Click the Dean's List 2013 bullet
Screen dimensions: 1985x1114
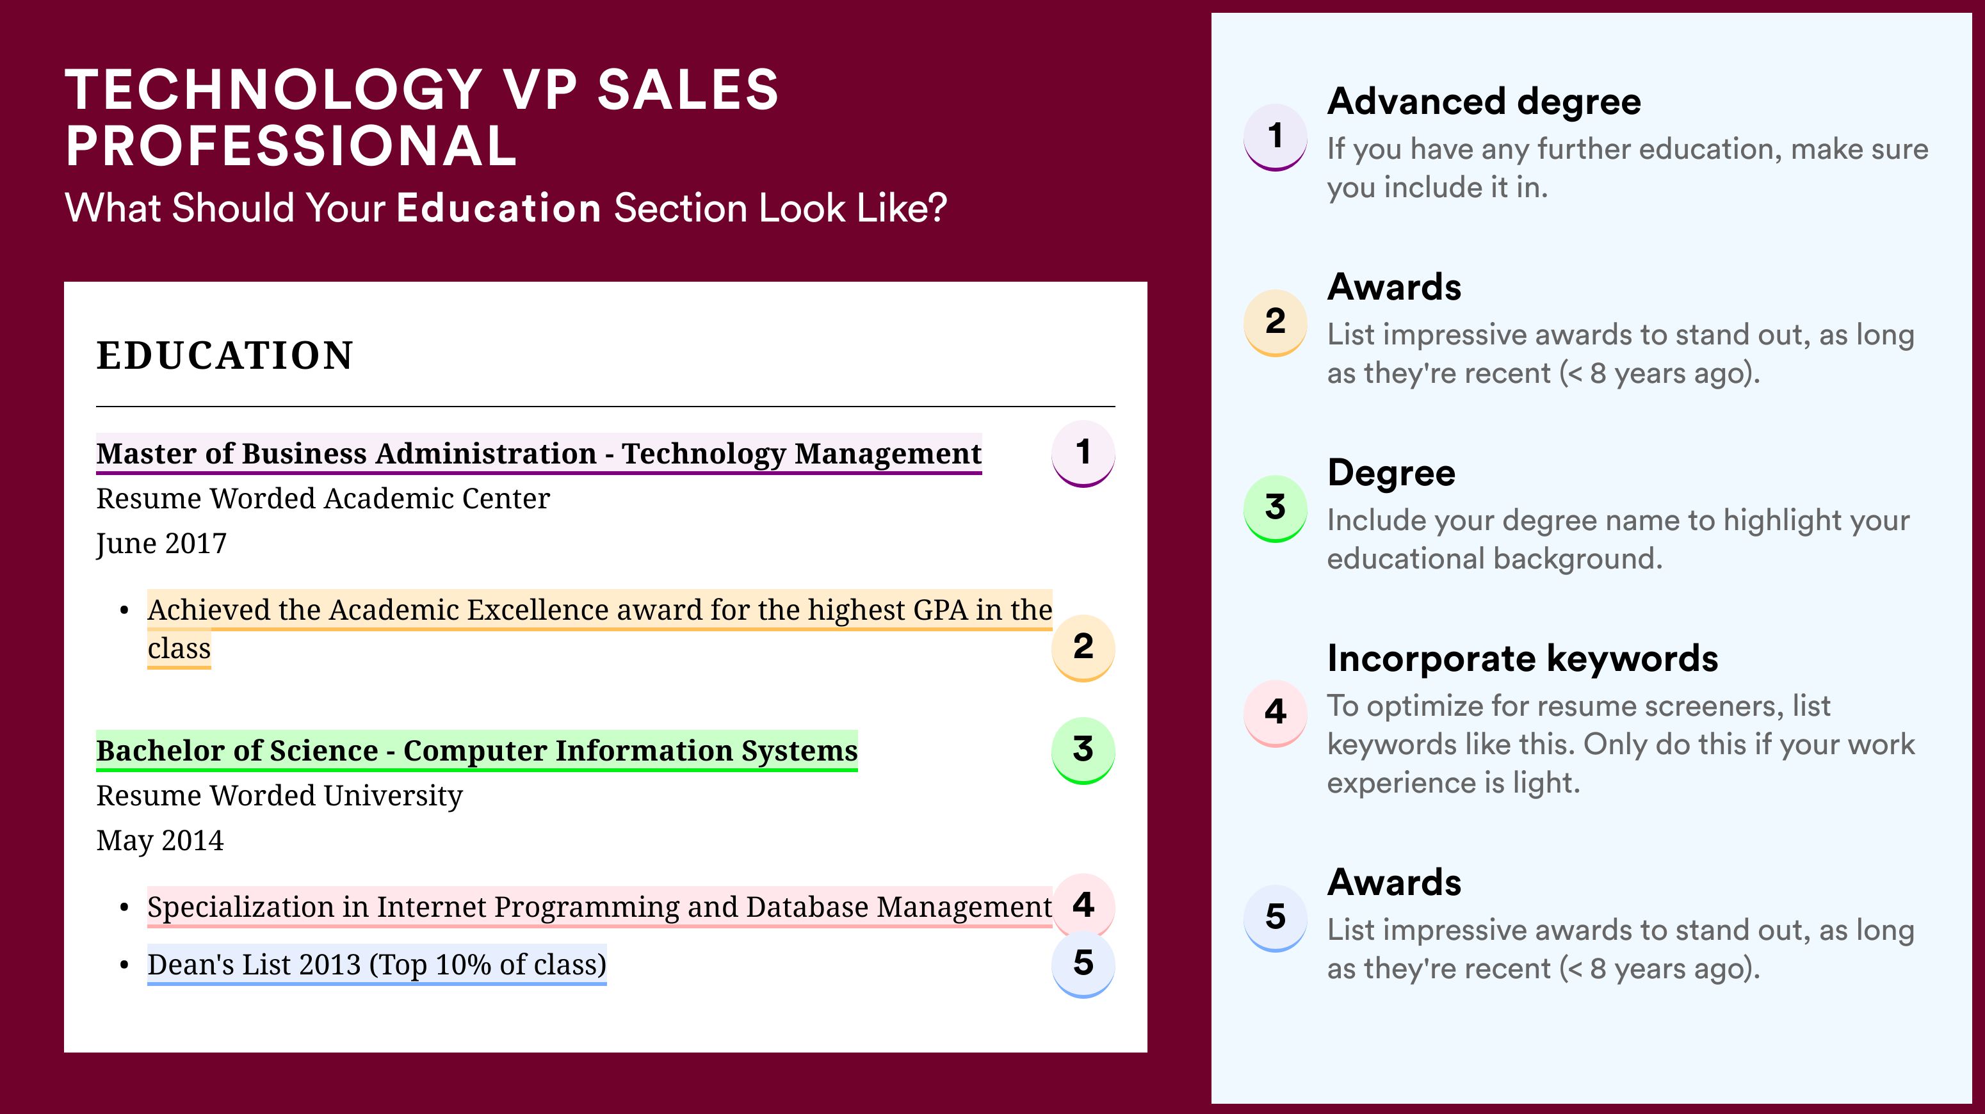(377, 965)
